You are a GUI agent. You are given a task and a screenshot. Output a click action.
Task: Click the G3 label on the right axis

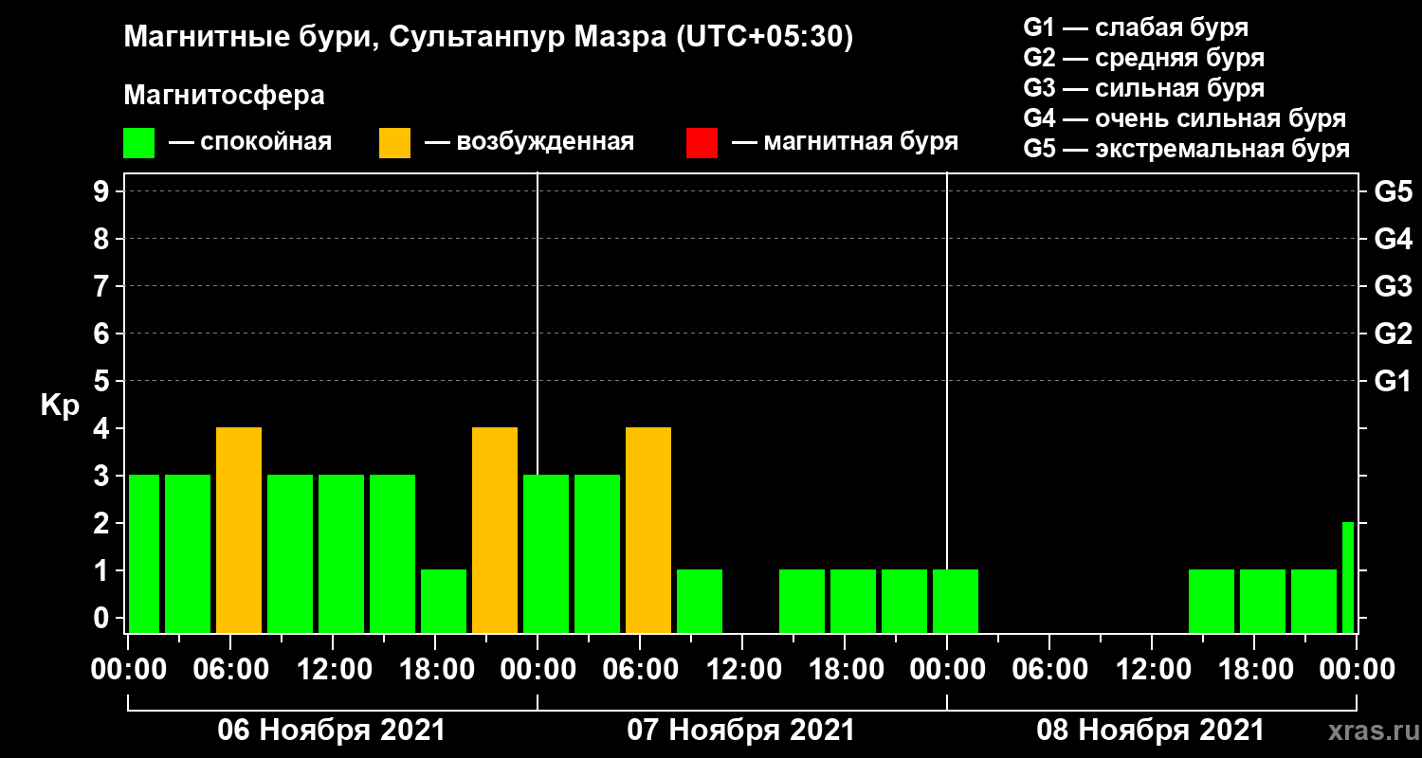tap(1393, 287)
